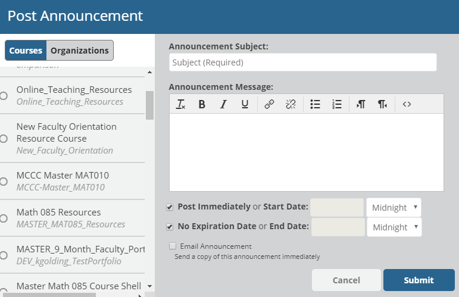Viewport: 459px width, 297px height.
Task: Click the Cancel button
Action: [x=346, y=280]
